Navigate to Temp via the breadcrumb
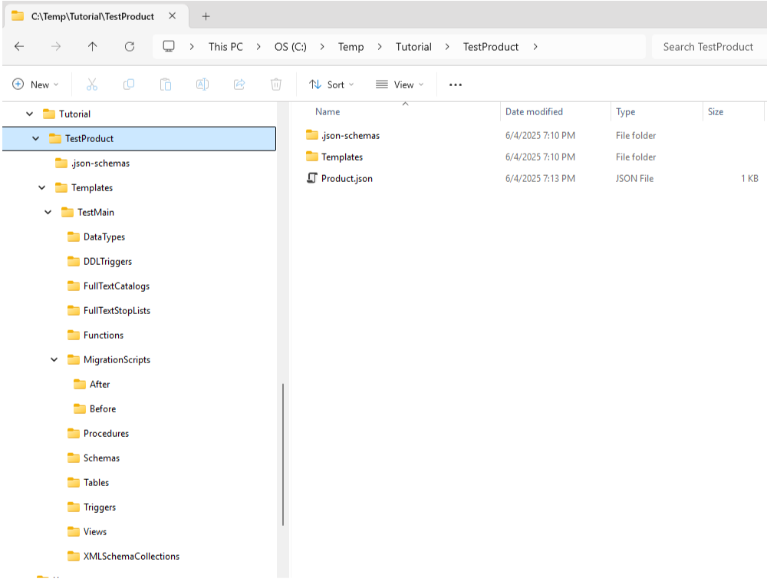767x582 pixels. [x=351, y=46]
